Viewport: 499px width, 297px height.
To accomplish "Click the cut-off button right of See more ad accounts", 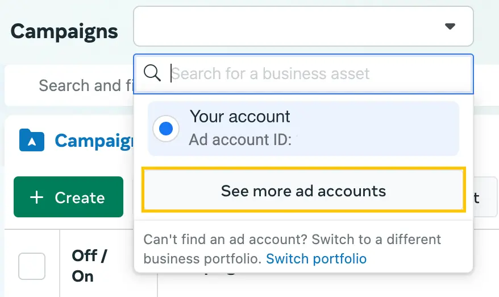I will [x=485, y=197].
